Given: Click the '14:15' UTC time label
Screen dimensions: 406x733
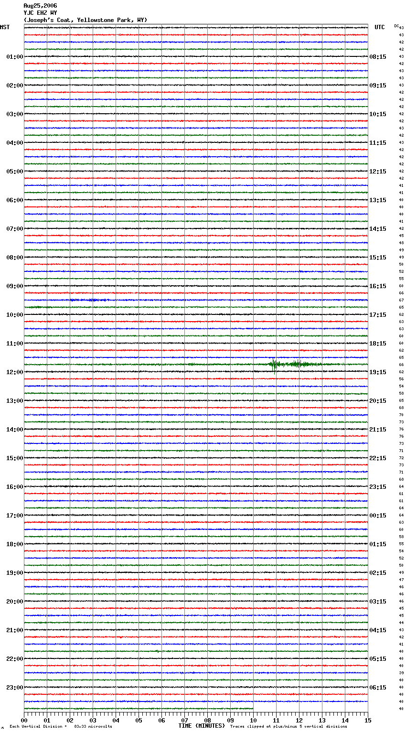Looking at the screenshot, I should 378,229.
